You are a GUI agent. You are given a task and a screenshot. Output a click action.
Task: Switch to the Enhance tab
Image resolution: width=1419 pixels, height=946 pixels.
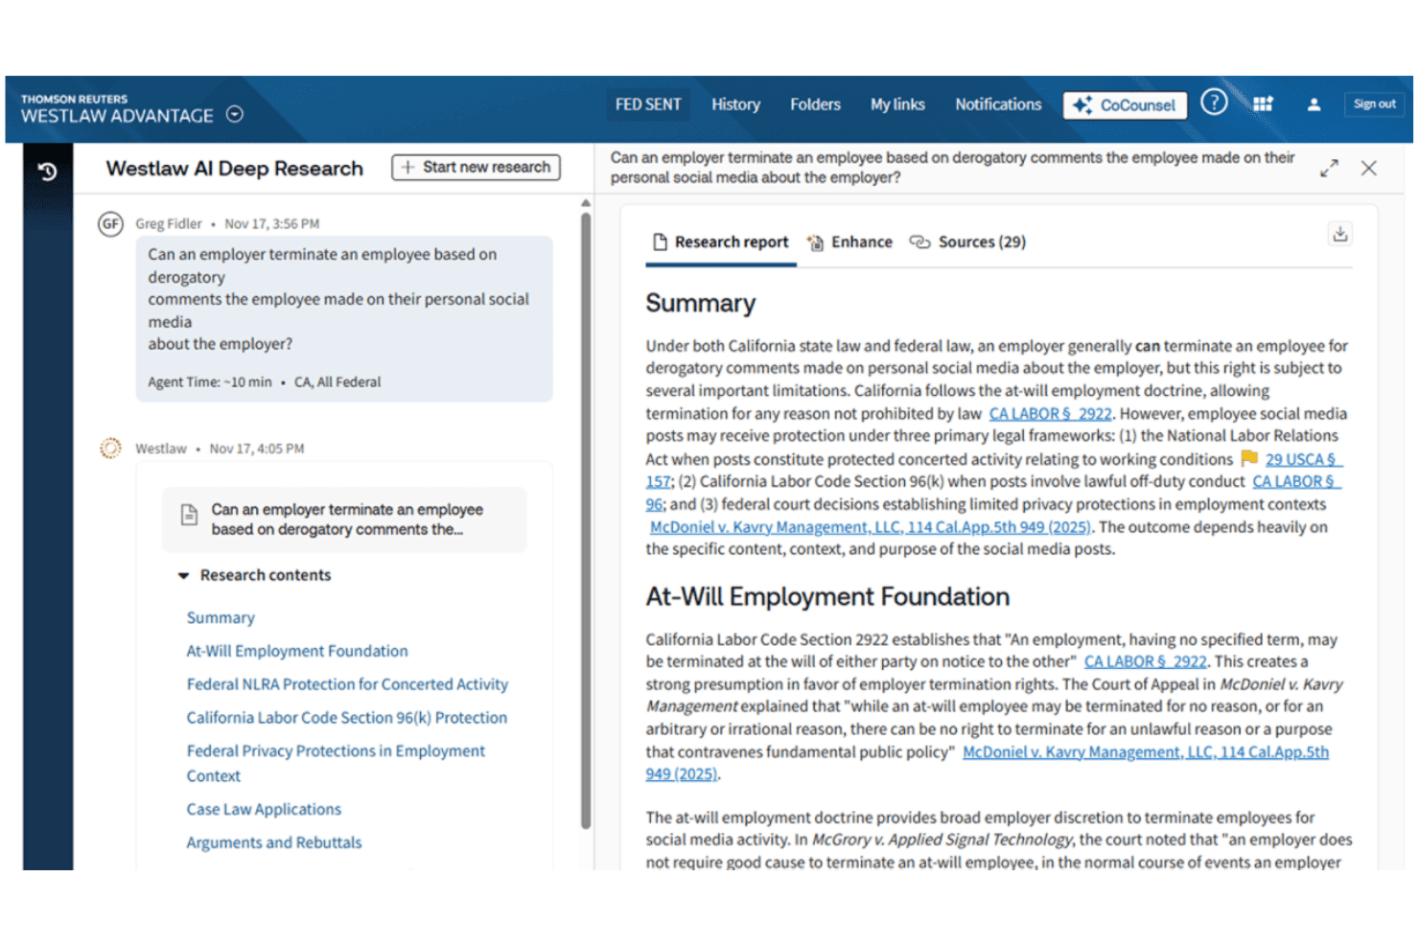[849, 242]
